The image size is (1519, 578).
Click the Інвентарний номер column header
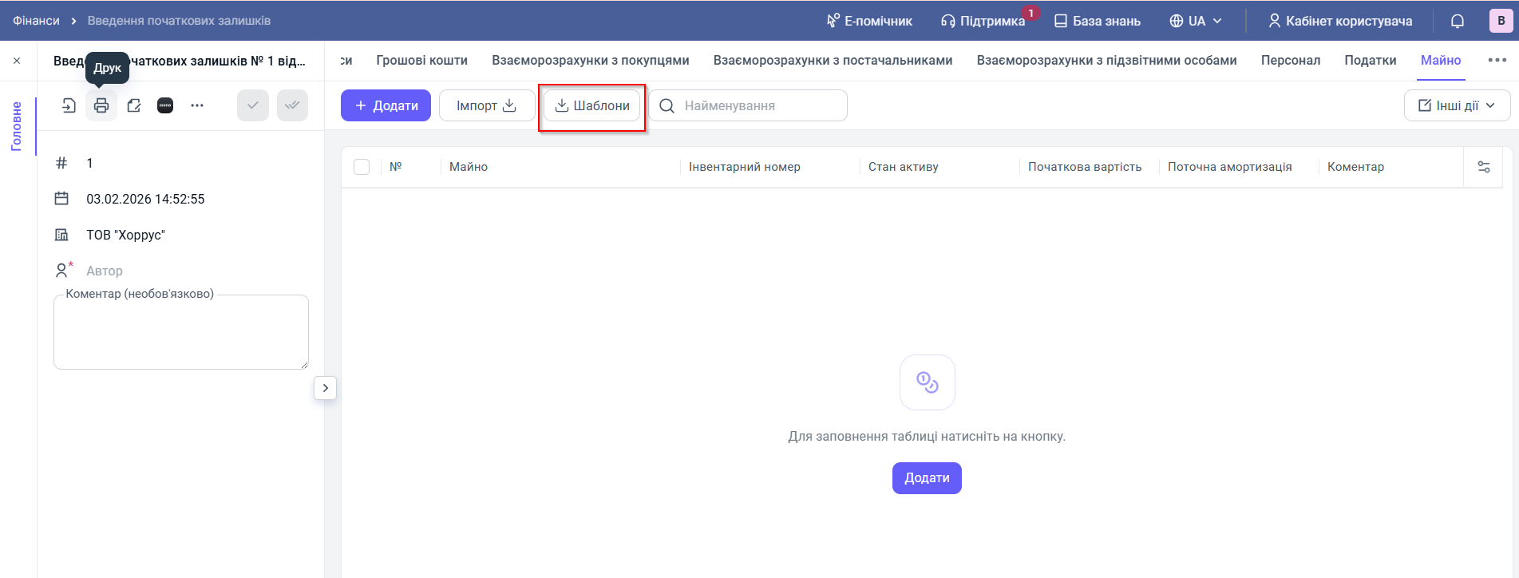click(x=745, y=167)
